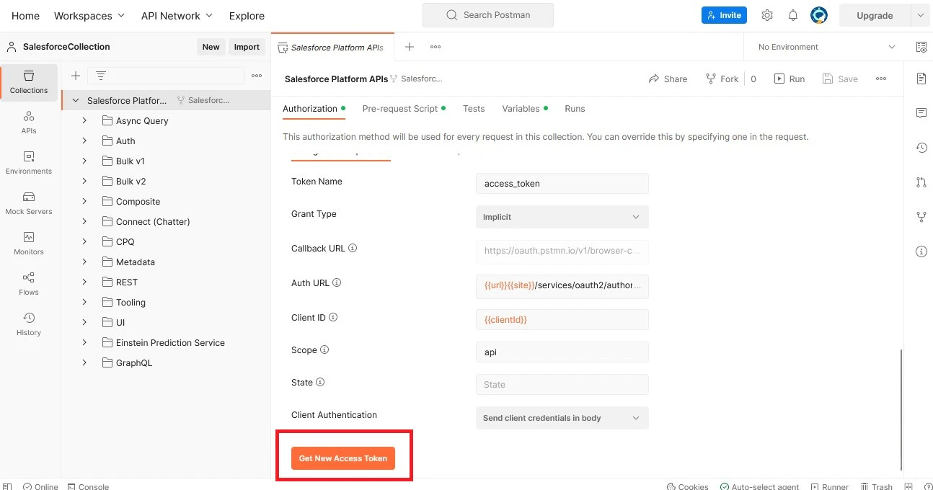Open the Mock Servers sidebar panel
Screen dimensions: 933x490
coord(29,203)
